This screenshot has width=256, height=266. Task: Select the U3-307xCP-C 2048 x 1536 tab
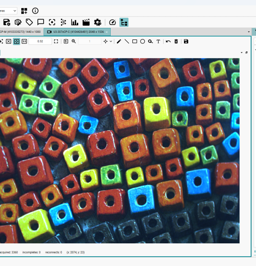[77, 32]
